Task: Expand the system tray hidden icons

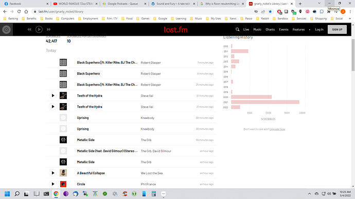Action: click(309, 194)
